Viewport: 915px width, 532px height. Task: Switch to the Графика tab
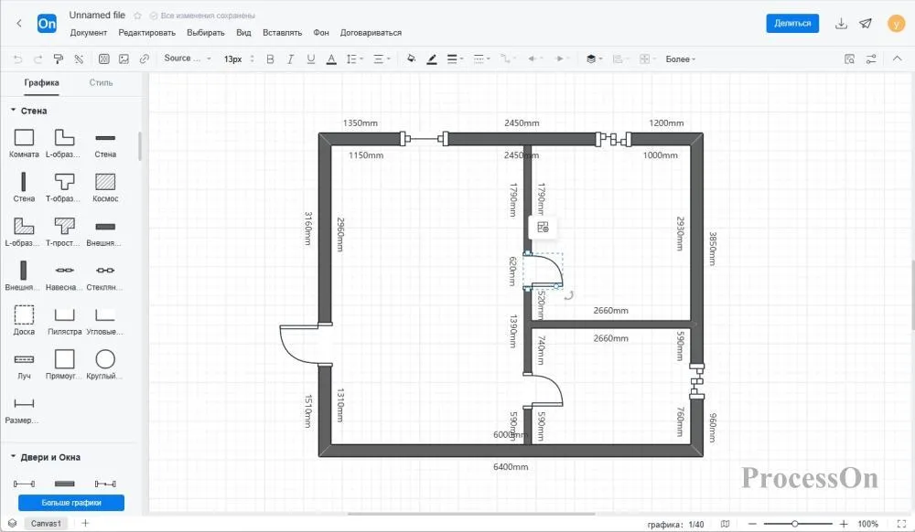[x=41, y=83]
